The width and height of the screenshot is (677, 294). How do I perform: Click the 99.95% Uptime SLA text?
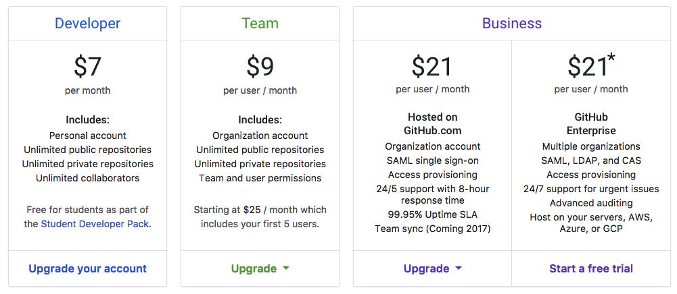432,214
